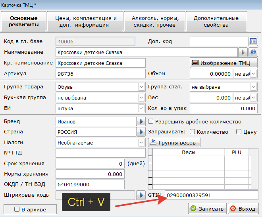The image size is (262, 217).
Task: Enable Разрешить дробное количество checkbox
Action: (150, 121)
